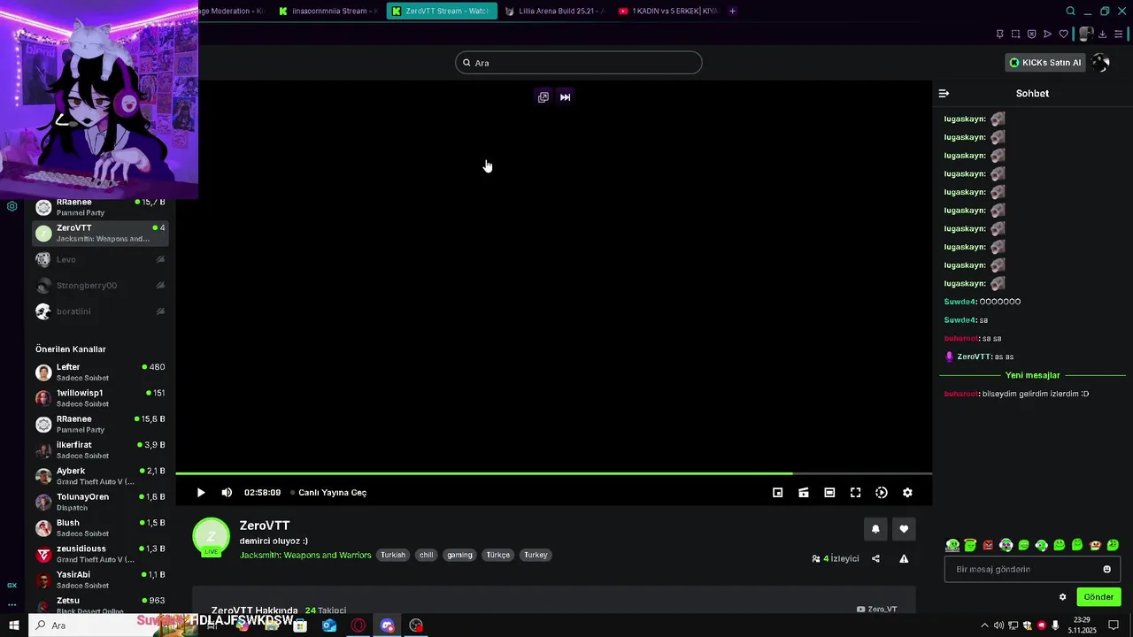This screenshot has width=1133, height=637.
Task: Select the Türkçe tag
Action: 498,555
